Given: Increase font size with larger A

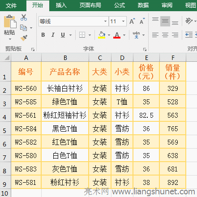Looking at the screenshot, I should tap(132, 21).
